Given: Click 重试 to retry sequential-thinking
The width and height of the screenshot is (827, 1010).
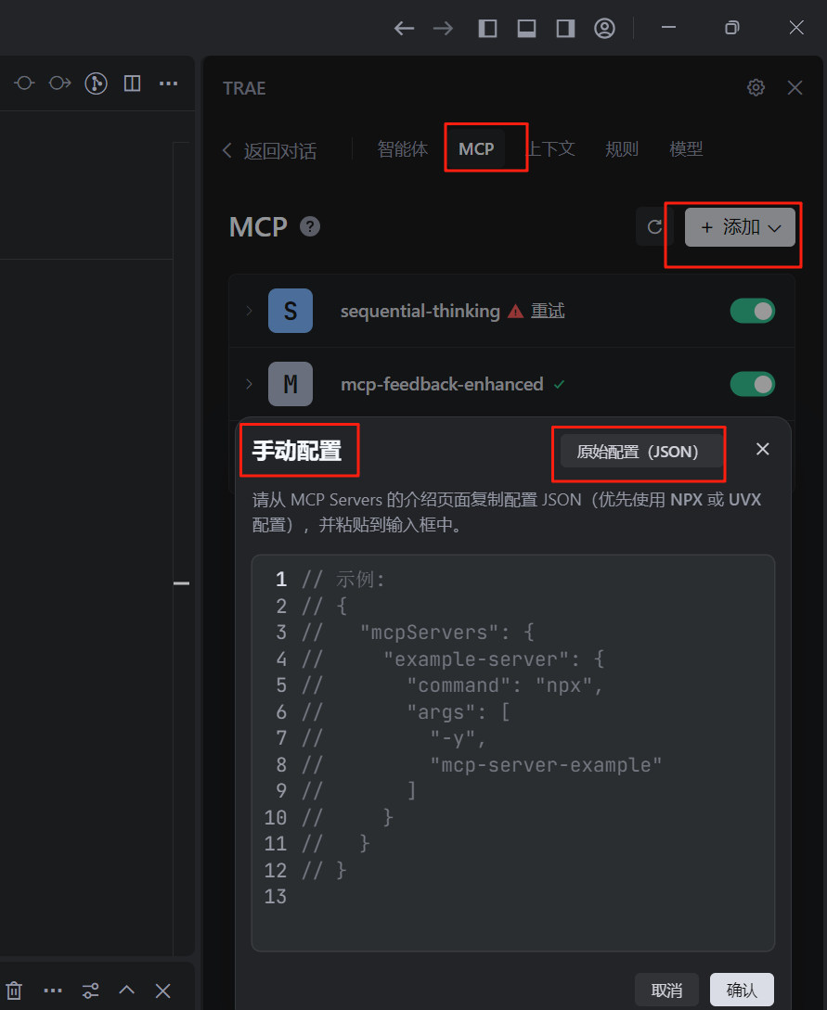Looking at the screenshot, I should tap(548, 311).
